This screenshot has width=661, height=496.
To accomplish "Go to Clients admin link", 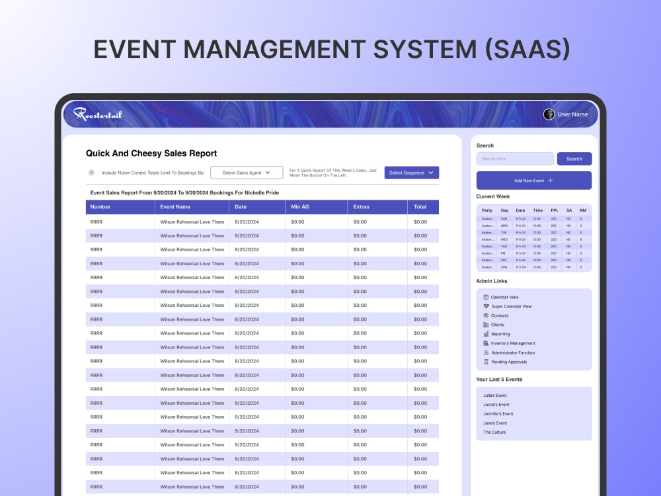I will coord(498,325).
